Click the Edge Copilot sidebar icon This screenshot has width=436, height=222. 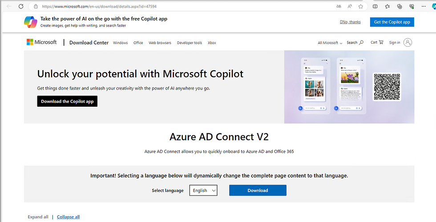click(433, 6)
